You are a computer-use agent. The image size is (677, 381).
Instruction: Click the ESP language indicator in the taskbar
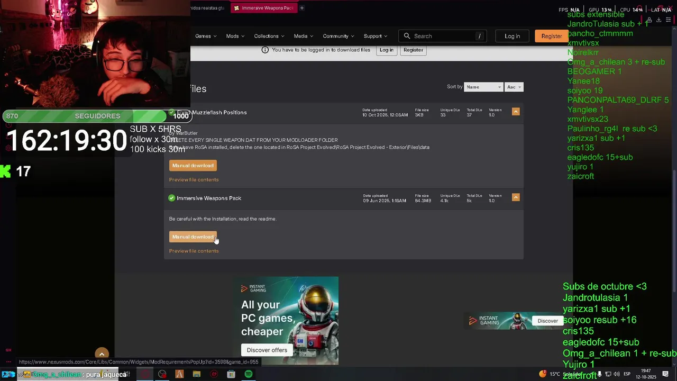tap(627, 374)
